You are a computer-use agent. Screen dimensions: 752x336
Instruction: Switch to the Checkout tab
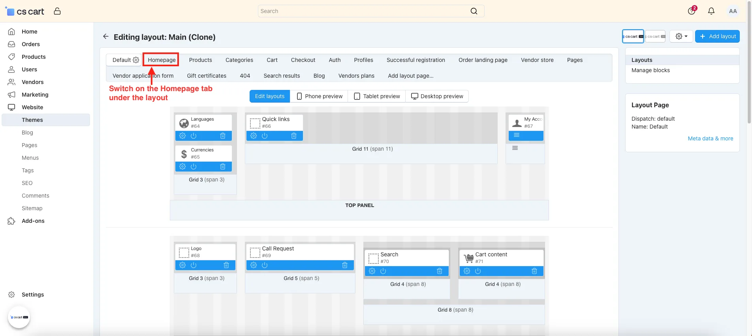(303, 60)
